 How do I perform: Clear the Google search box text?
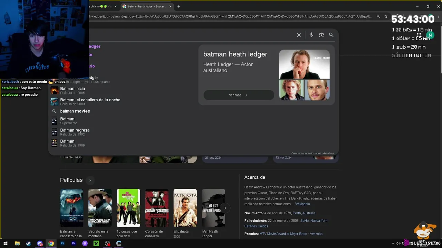point(299,35)
